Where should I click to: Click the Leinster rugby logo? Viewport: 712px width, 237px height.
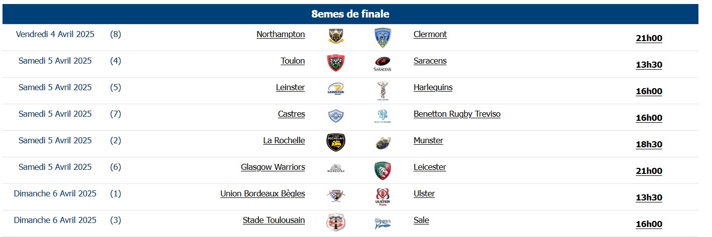[x=335, y=90]
